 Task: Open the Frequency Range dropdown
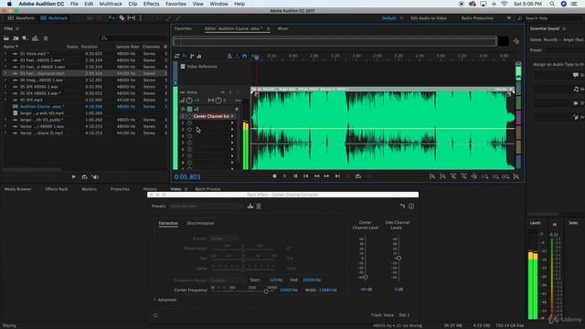tap(227, 280)
